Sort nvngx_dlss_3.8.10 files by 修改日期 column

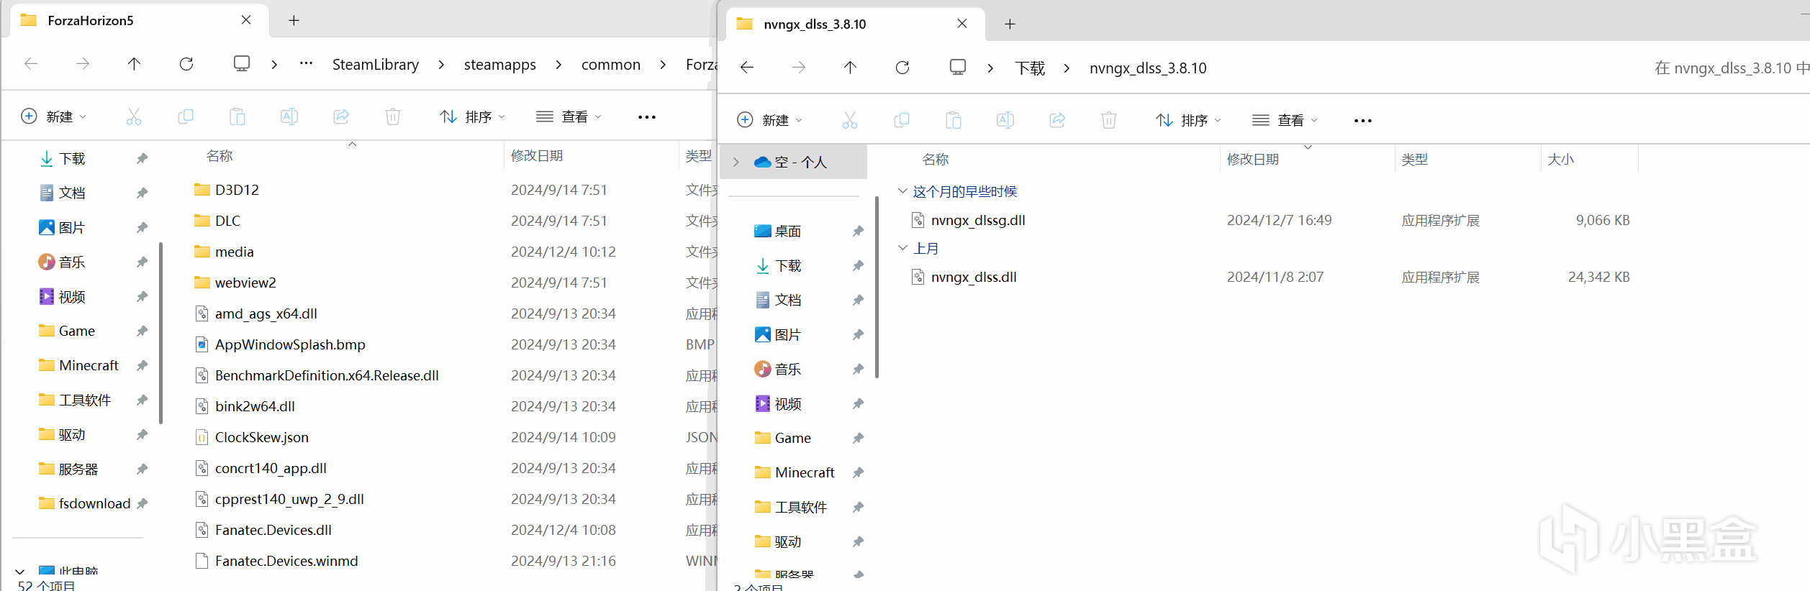click(x=1253, y=160)
